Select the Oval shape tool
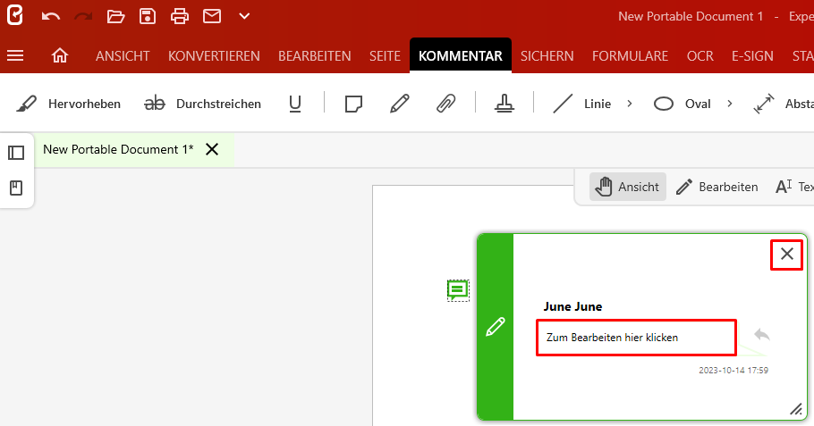This screenshot has height=426, width=814. [682, 104]
